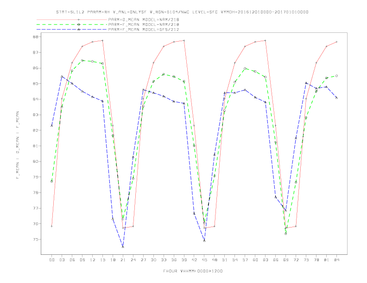Click blue GFS triangle marker at hour 45 minimum
Screen dimensions: 367x283
pyautogui.click(x=204, y=240)
